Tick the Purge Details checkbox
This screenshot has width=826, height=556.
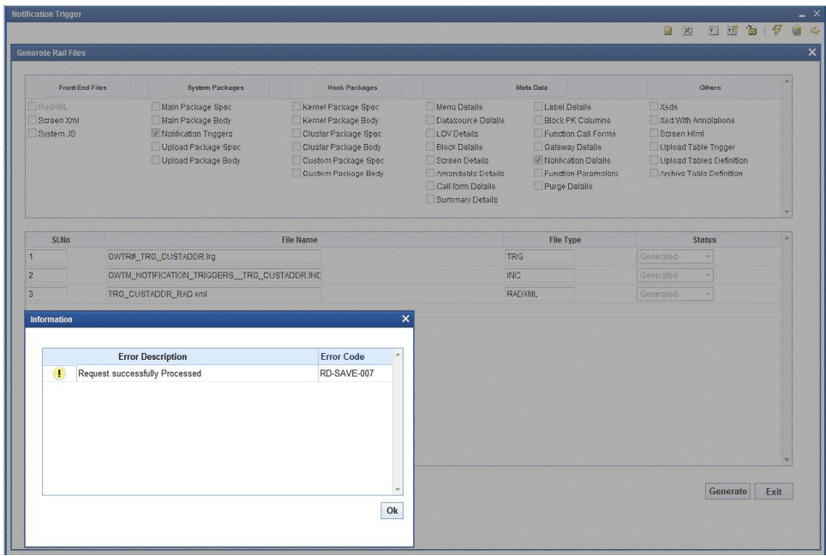point(538,186)
